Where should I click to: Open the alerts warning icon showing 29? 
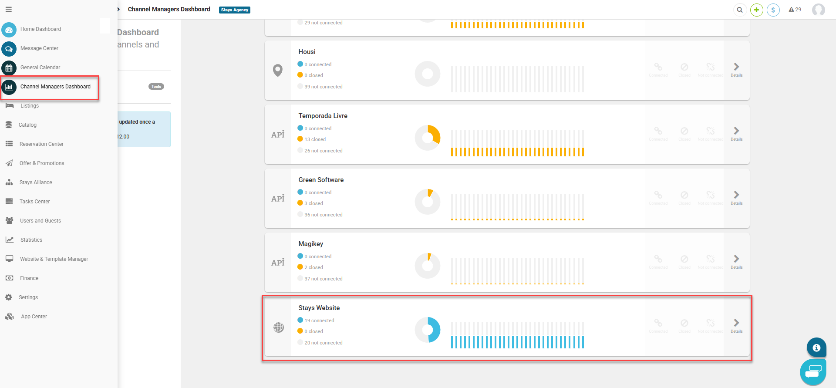795,10
